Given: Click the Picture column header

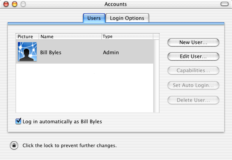Looking at the screenshot, I should tap(27, 36).
